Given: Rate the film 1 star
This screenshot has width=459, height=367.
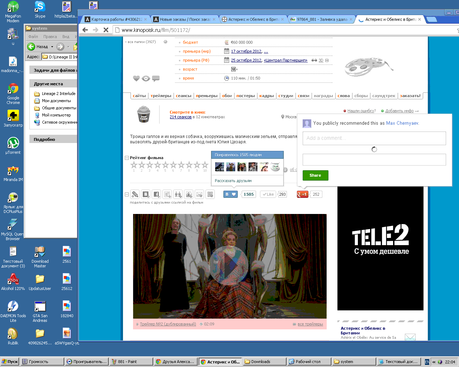Looking at the screenshot, I should tap(134, 165).
